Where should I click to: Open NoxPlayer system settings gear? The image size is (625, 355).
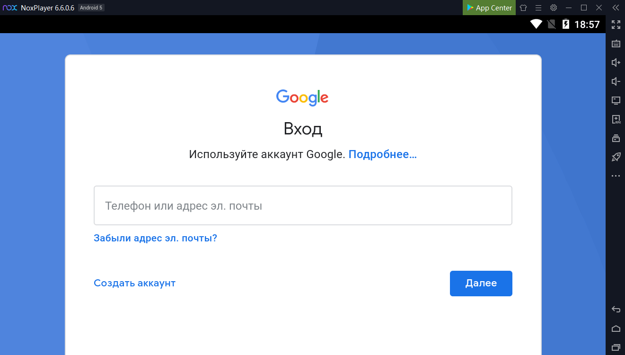tap(554, 8)
